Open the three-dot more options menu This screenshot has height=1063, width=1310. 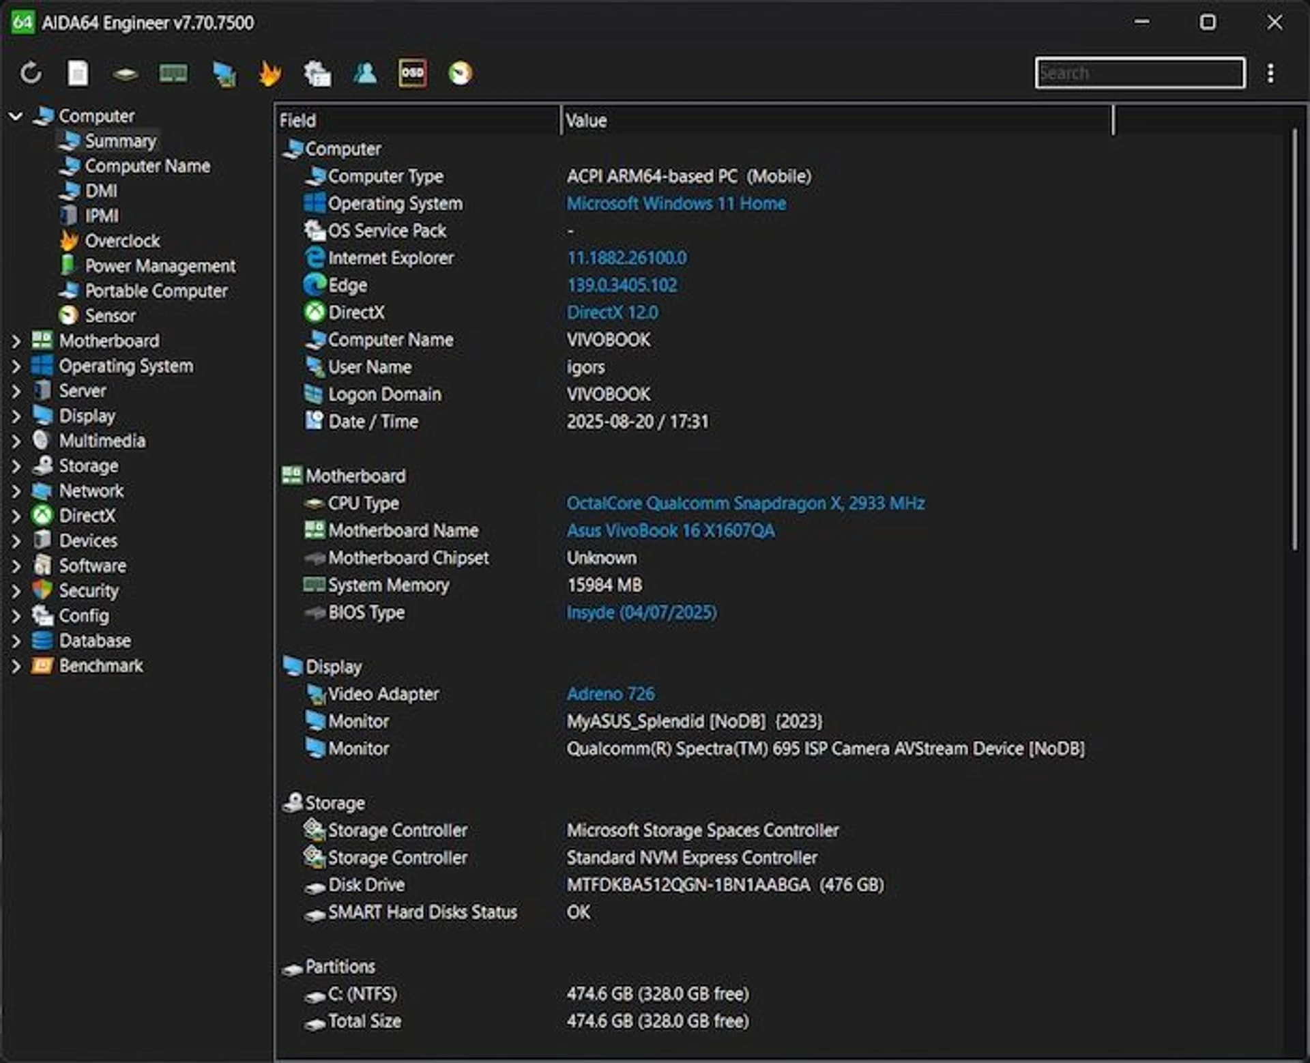click(1270, 73)
